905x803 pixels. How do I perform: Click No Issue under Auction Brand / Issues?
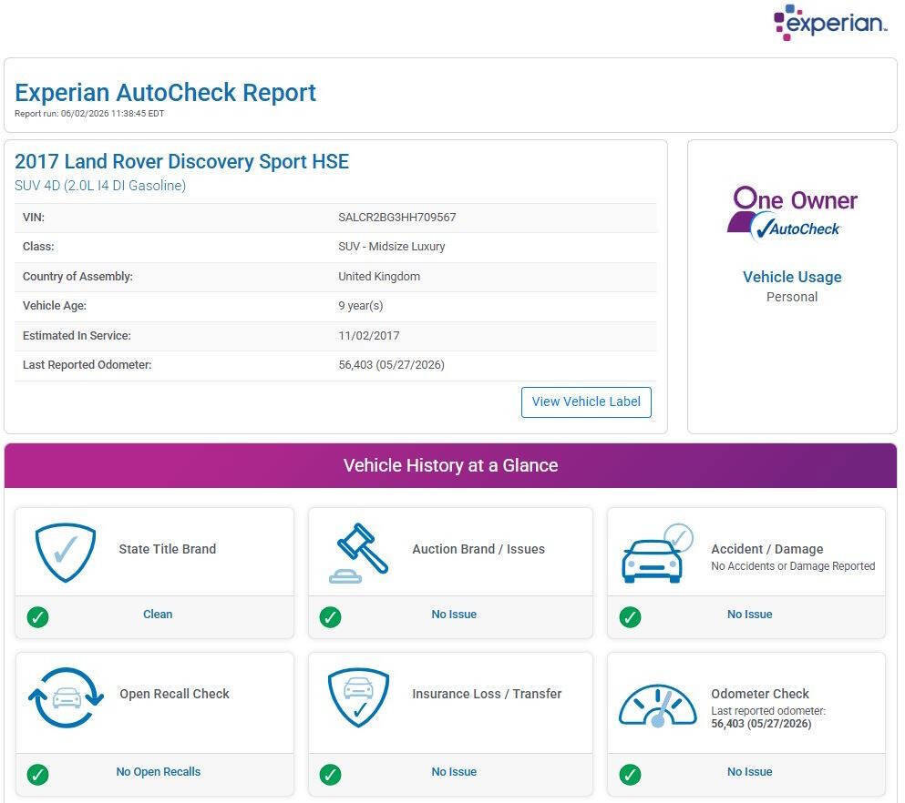tap(454, 615)
